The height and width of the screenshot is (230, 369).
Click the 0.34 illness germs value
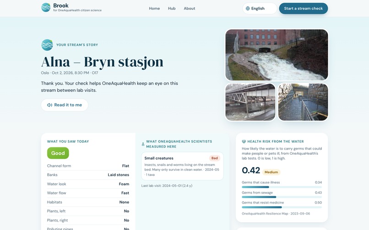tap(318, 183)
